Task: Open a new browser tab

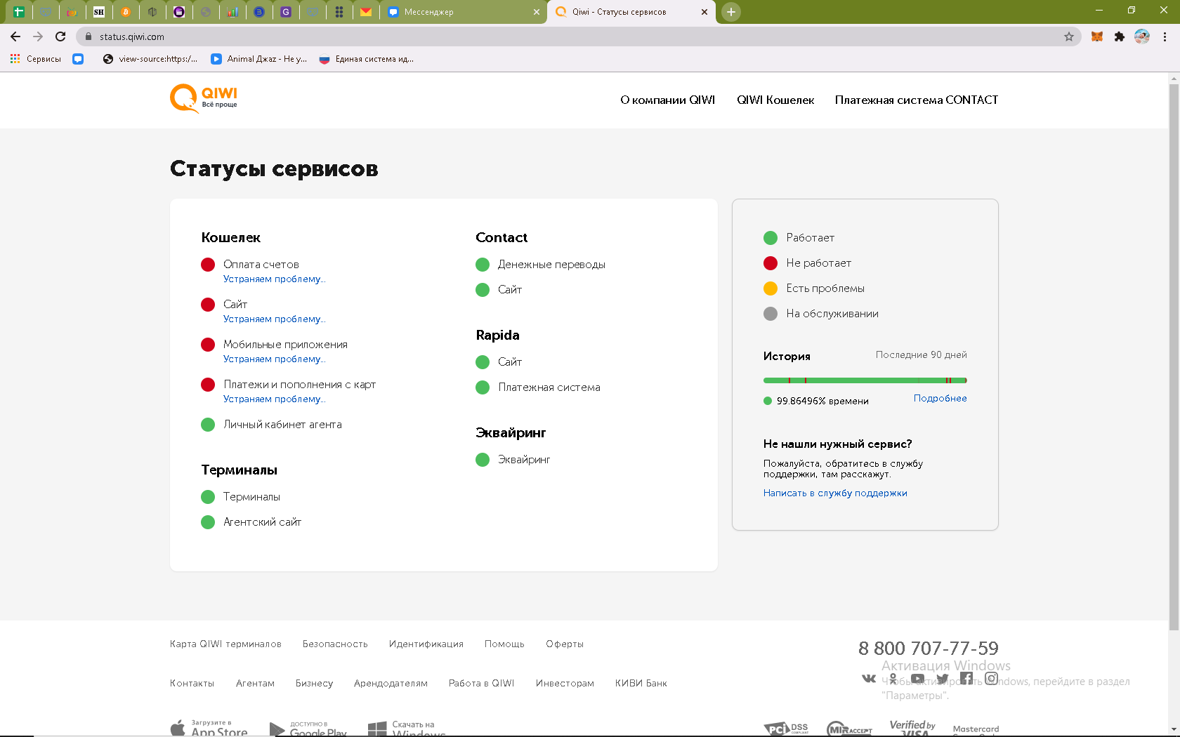Action: pyautogui.click(x=731, y=12)
